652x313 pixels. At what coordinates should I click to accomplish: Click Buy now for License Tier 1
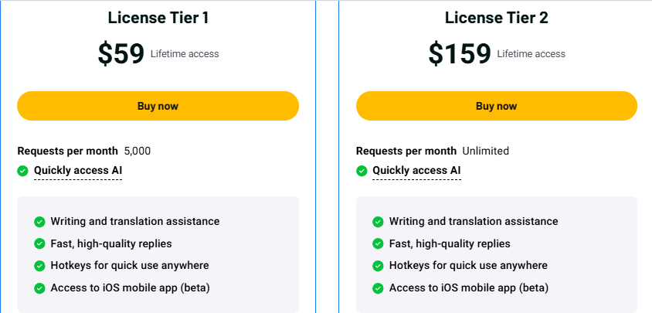[158, 106]
